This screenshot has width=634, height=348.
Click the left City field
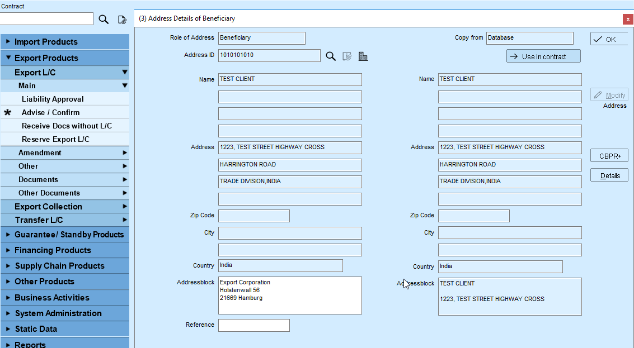(290, 233)
